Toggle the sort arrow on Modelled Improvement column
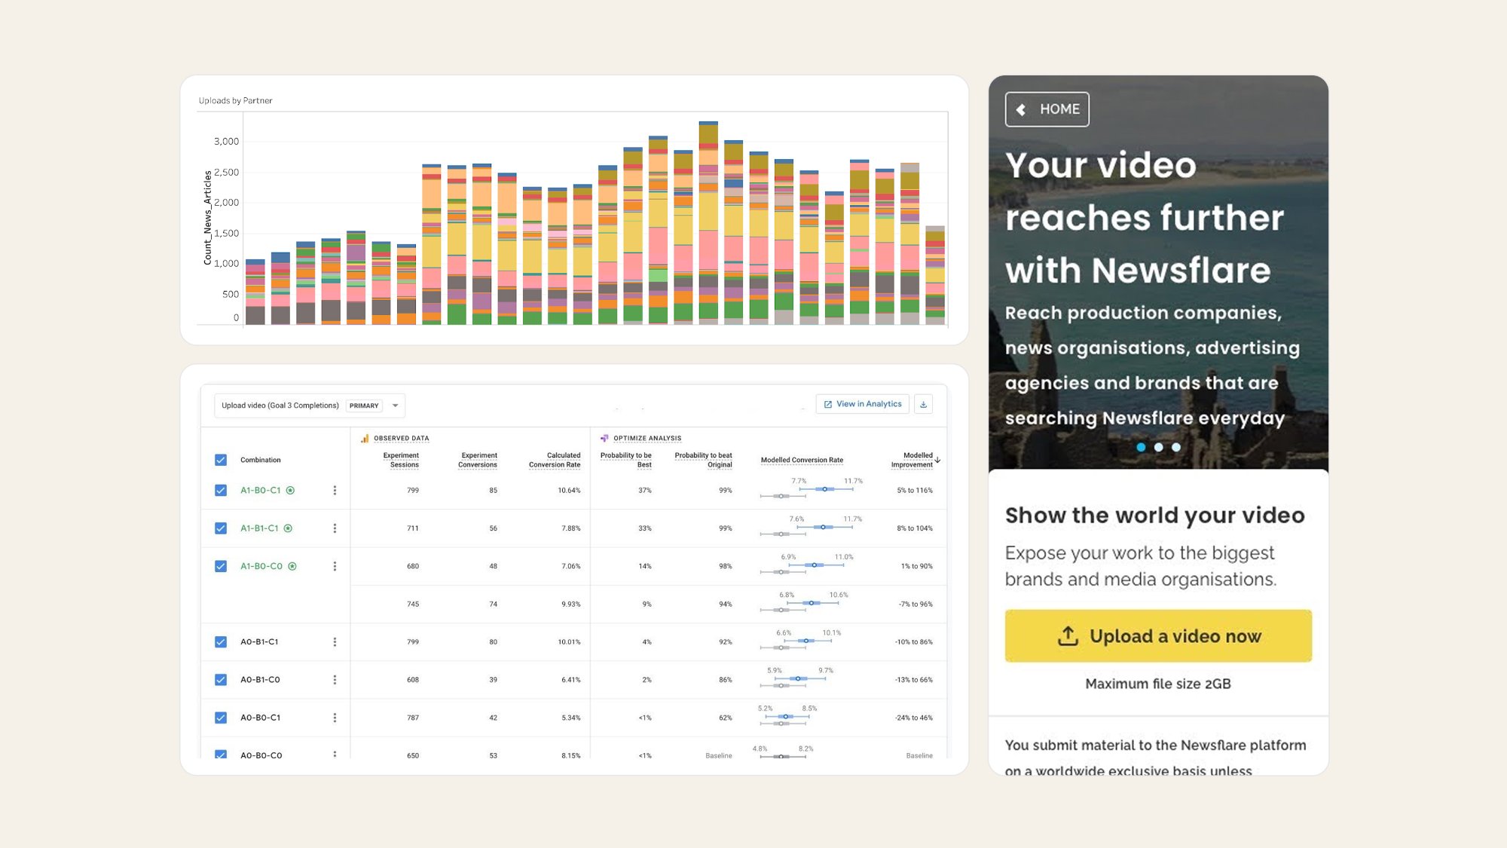The height and width of the screenshot is (848, 1507). (937, 460)
